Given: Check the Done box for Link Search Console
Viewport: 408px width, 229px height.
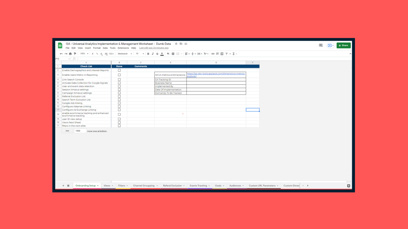Looking at the screenshot, I should pyautogui.click(x=119, y=79).
